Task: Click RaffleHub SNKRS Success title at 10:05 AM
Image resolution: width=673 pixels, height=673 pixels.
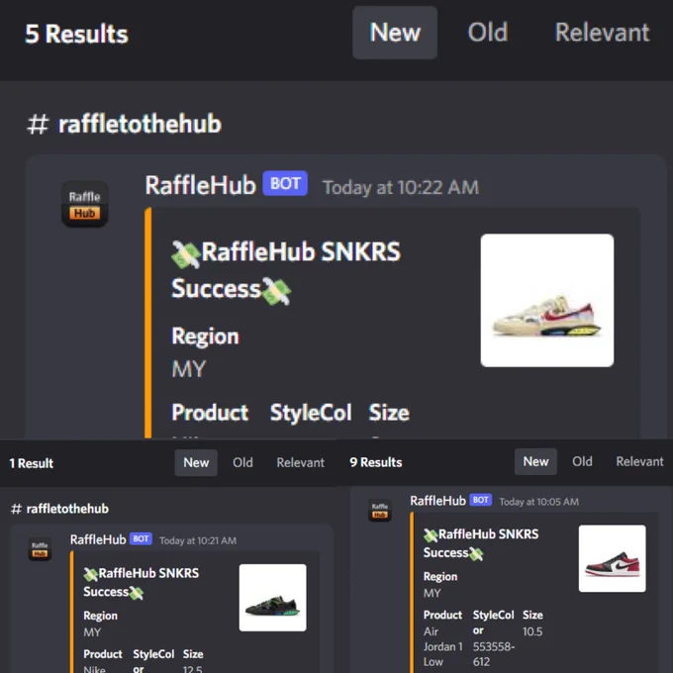Action: (481, 543)
